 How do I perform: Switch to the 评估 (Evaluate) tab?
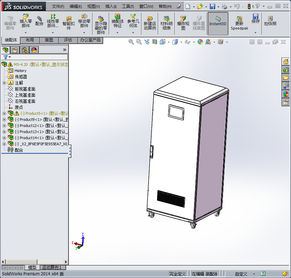click(x=68, y=40)
